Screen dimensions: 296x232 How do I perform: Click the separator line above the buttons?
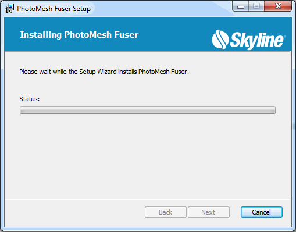(147, 199)
